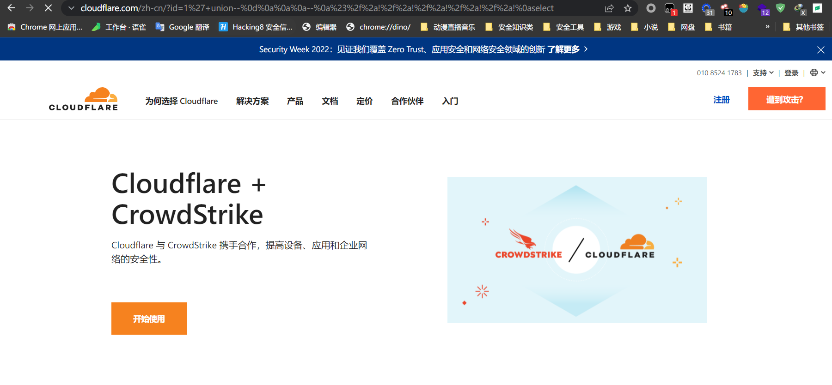The height and width of the screenshot is (385, 832).
Task: Open Google 翻译 bookmark
Action: (183, 27)
